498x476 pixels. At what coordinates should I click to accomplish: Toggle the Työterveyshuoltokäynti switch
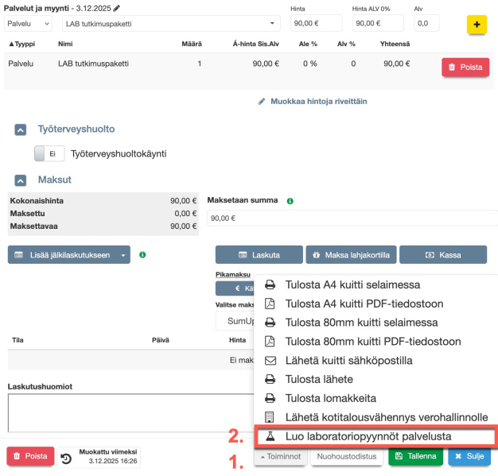pos(49,154)
